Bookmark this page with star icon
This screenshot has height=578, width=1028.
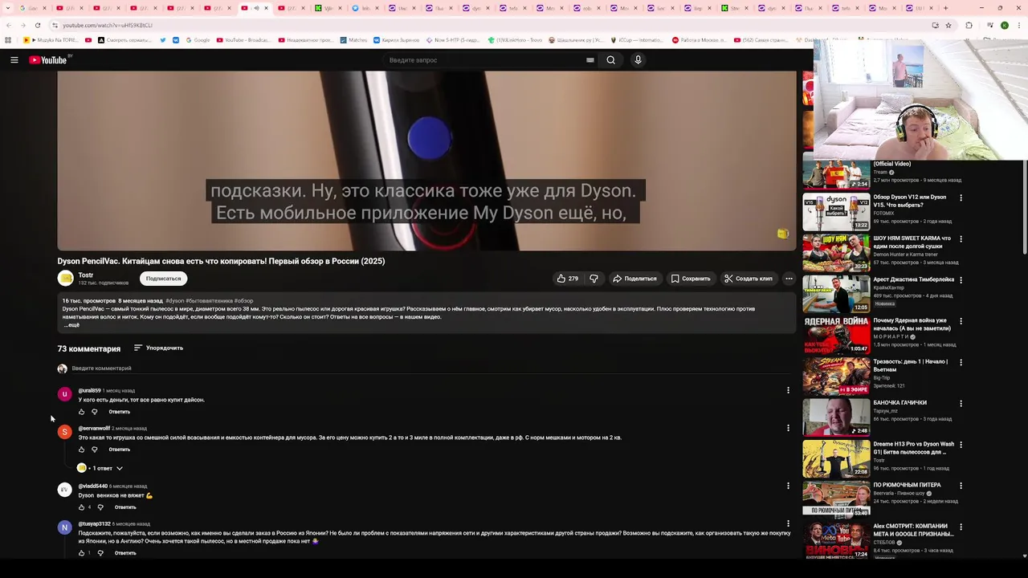pyautogui.click(x=948, y=25)
